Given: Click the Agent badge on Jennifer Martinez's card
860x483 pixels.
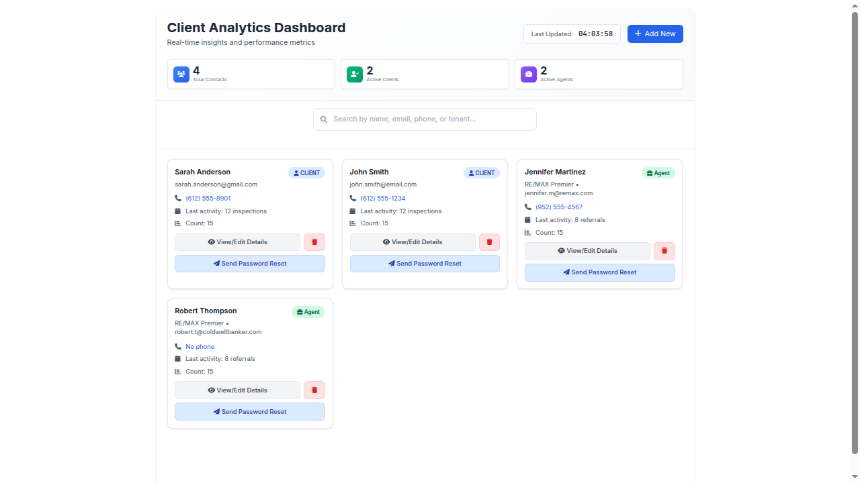Looking at the screenshot, I should [x=658, y=172].
